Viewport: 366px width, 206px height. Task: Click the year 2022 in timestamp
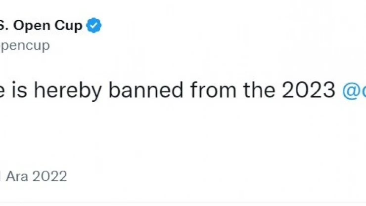pyautogui.click(x=48, y=176)
